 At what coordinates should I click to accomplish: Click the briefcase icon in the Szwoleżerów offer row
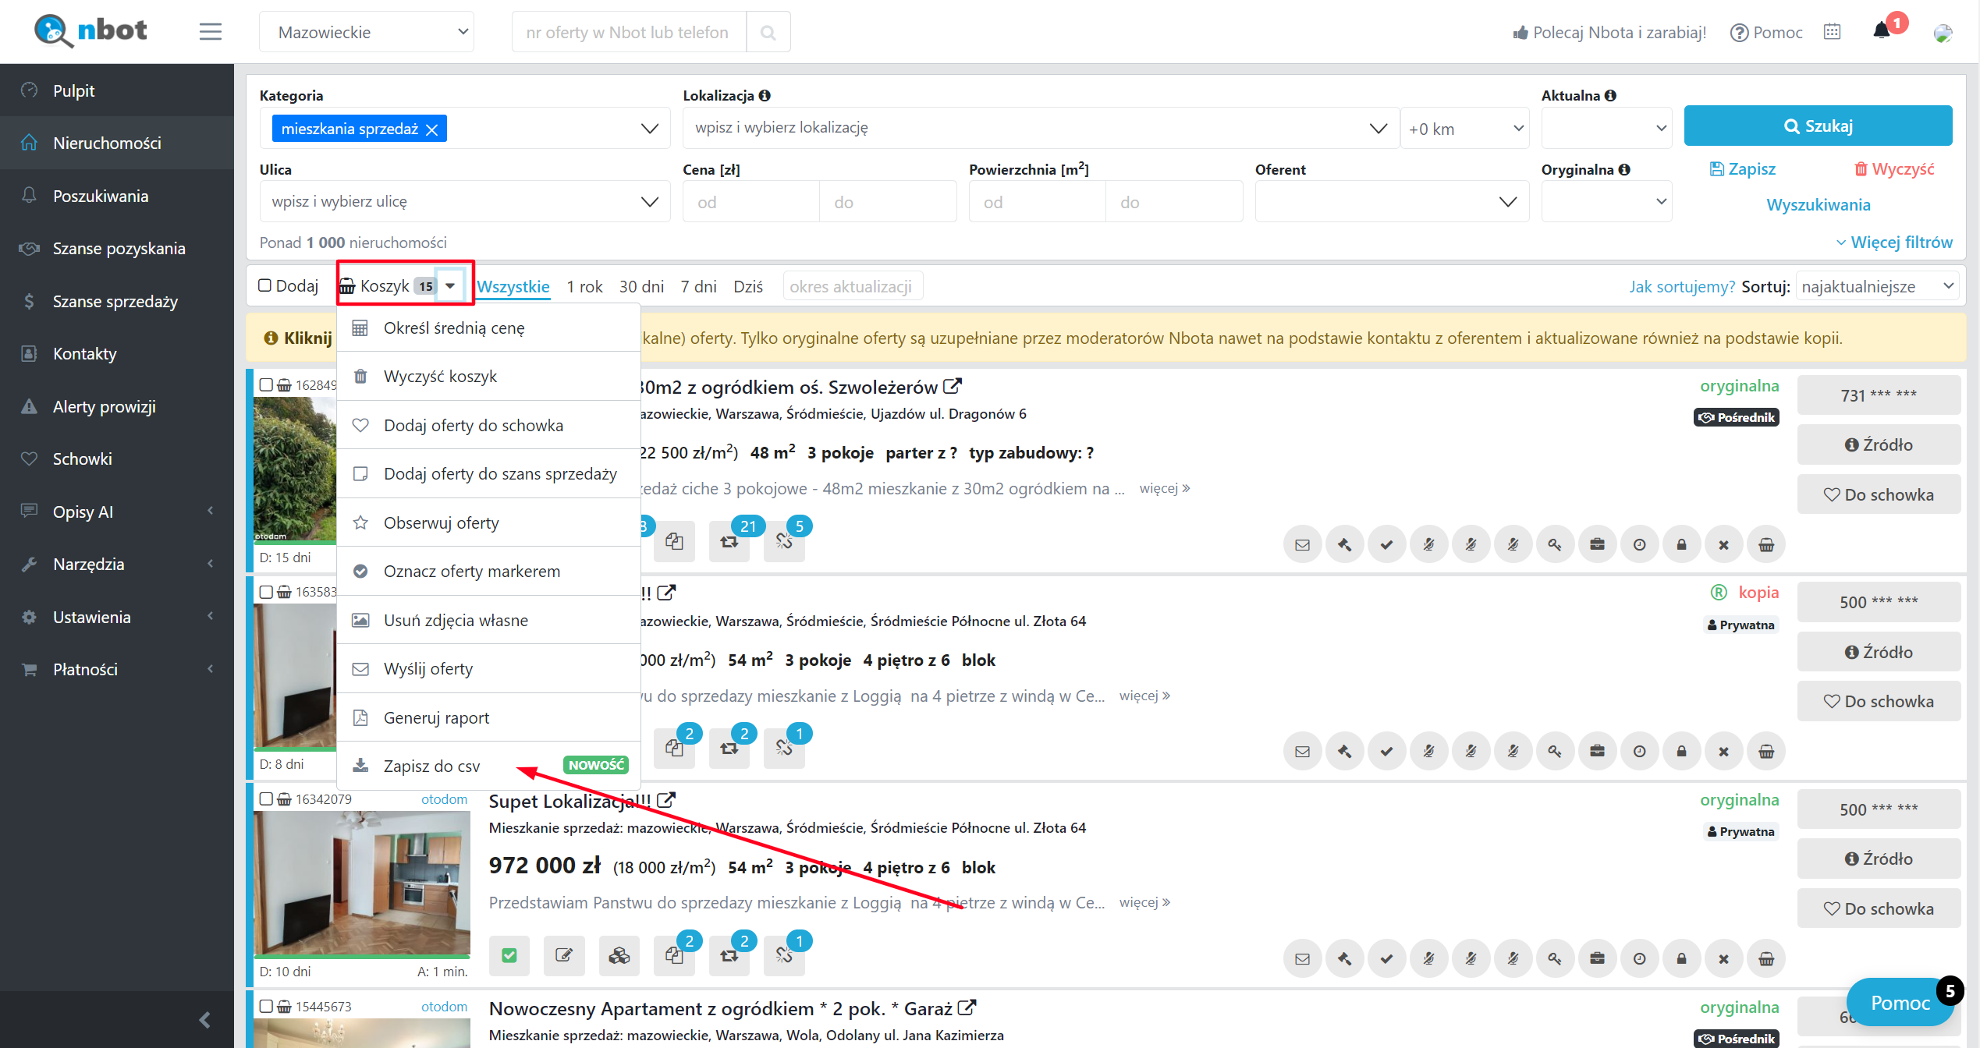1597,544
